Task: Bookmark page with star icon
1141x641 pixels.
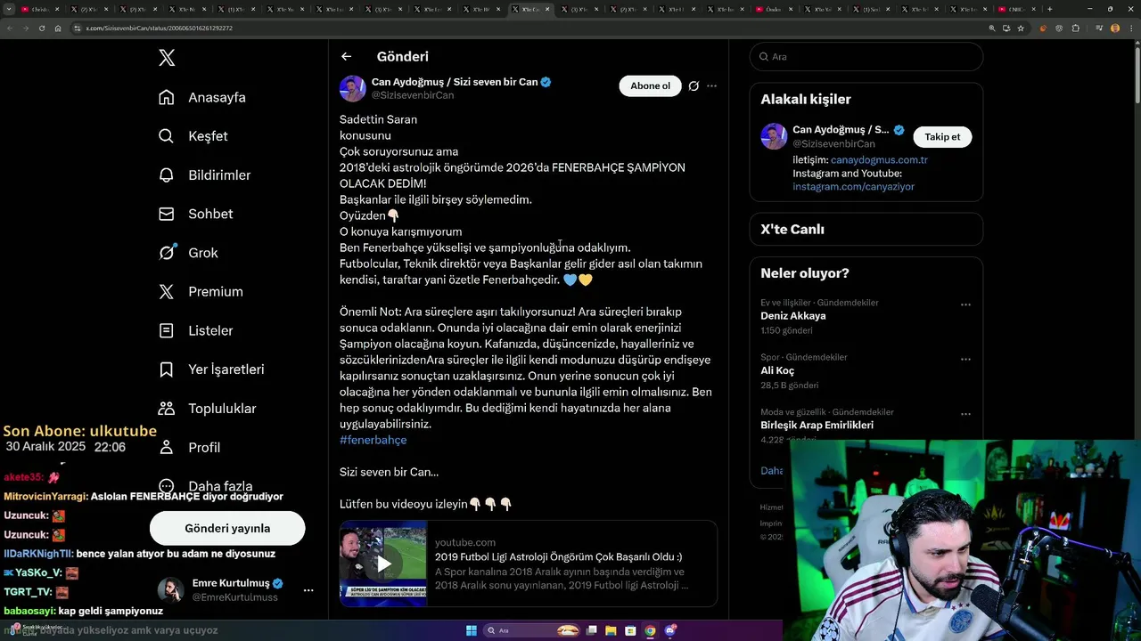Action: point(1021,28)
